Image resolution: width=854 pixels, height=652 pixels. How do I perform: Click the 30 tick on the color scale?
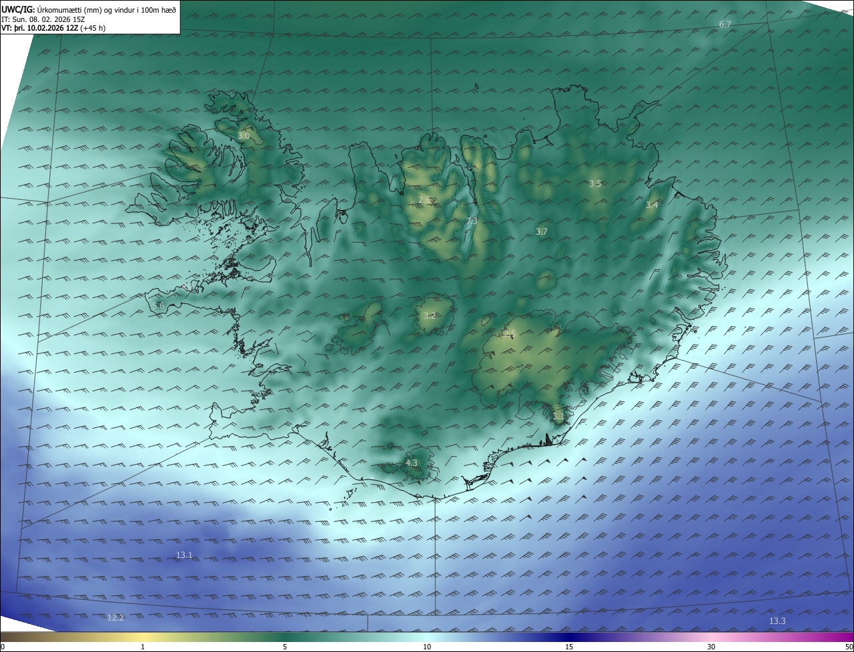tap(711, 647)
